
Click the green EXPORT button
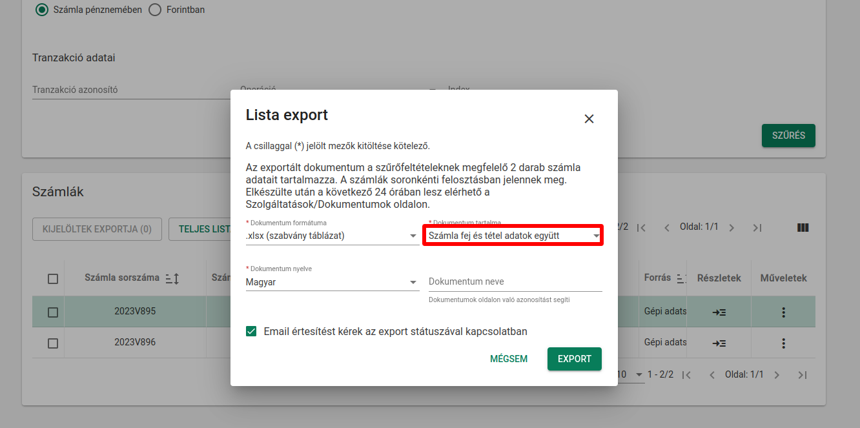point(574,359)
